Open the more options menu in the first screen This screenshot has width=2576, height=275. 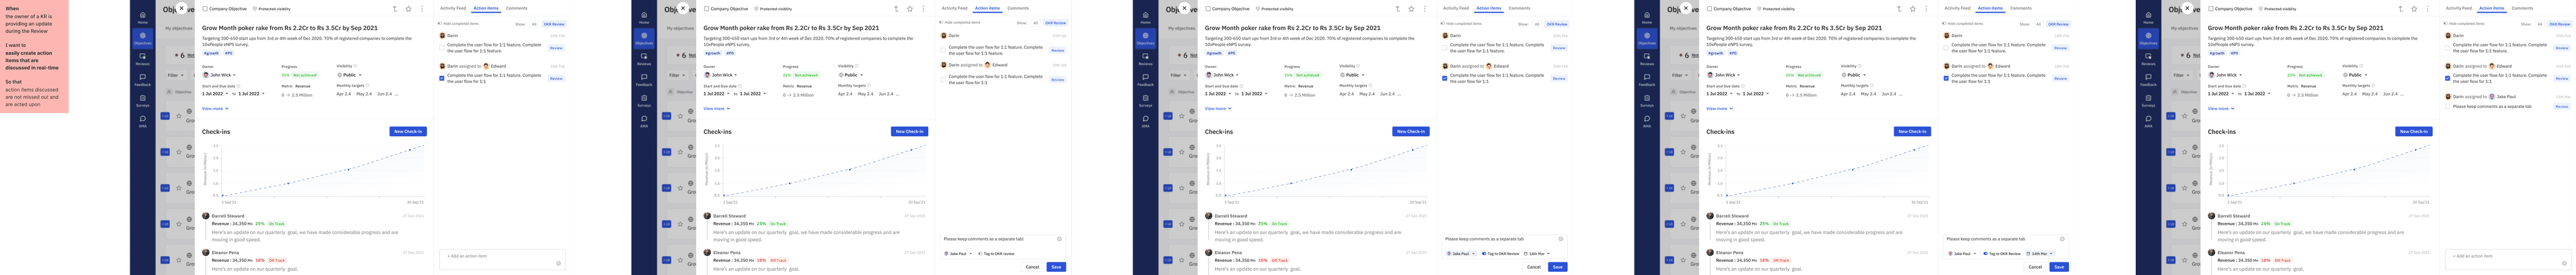coord(421,9)
